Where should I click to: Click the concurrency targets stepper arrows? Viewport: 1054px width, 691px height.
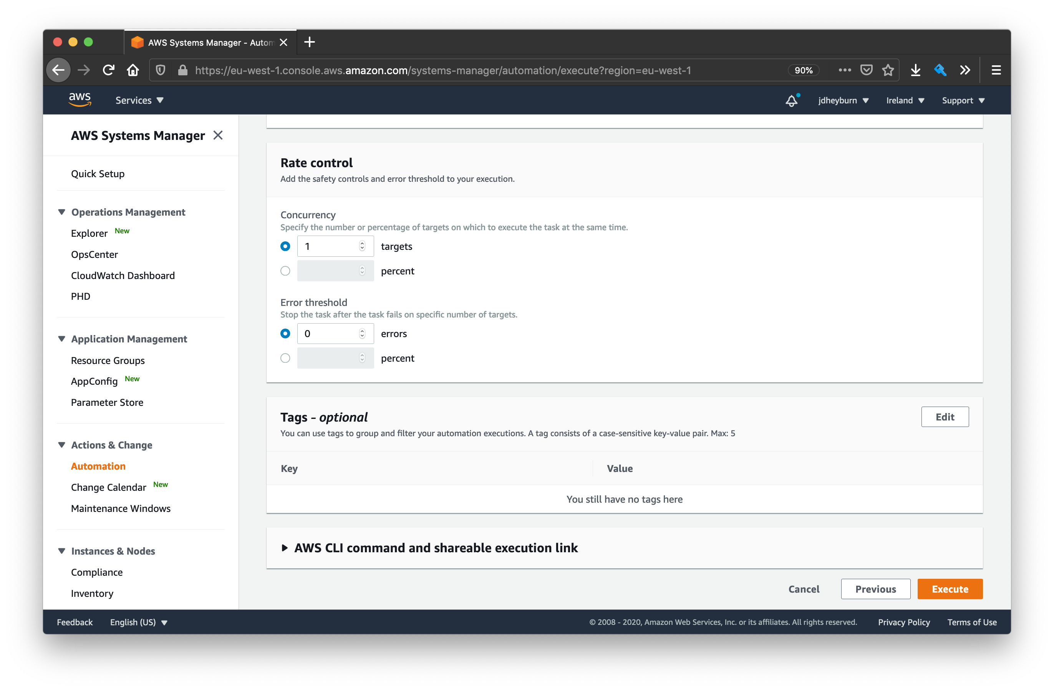coord(362,246)
